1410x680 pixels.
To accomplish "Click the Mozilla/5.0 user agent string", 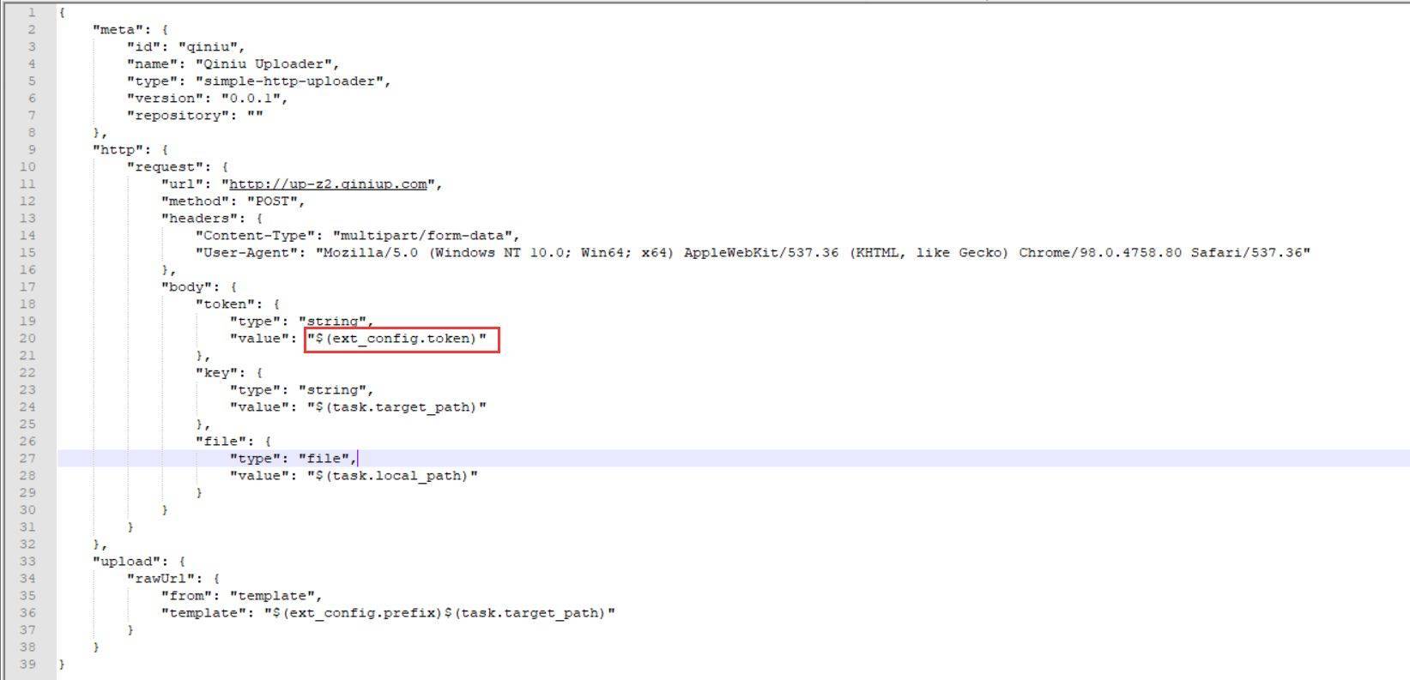I will point(813,253).
